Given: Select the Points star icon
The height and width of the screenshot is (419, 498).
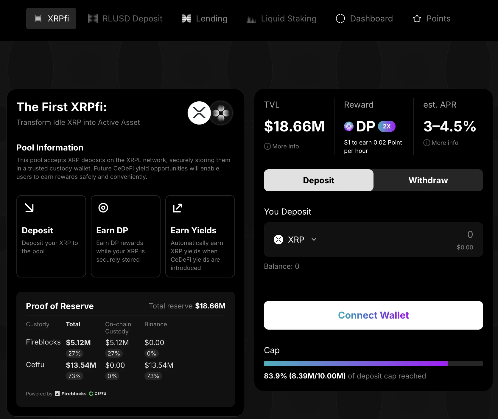Looking at the screenshot, I should point(417,18).
